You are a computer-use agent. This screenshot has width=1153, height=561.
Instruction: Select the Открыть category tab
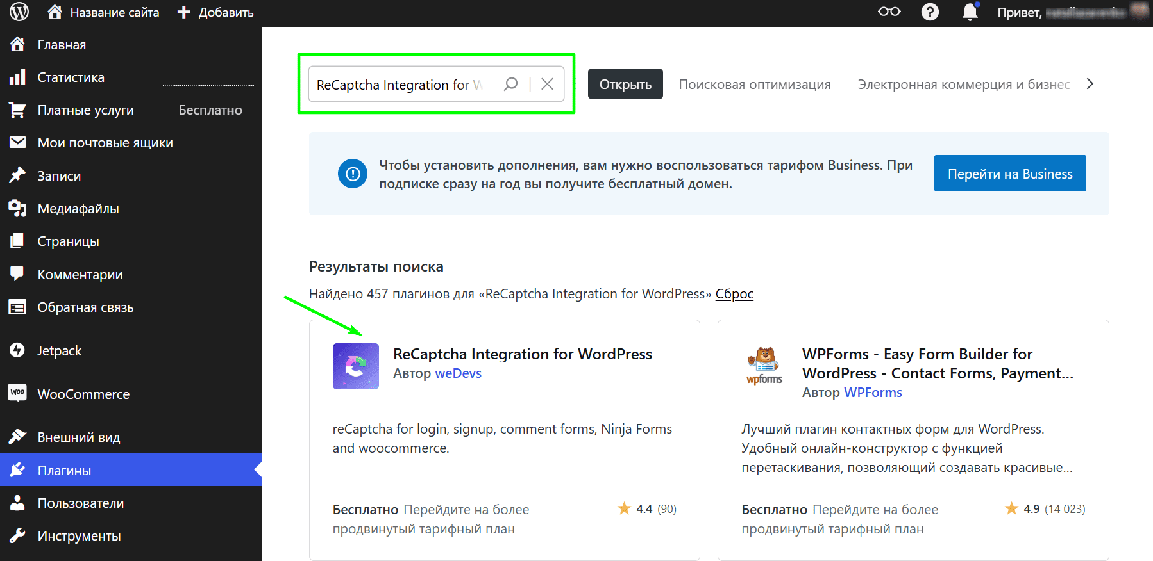click(x=625, y=84)
